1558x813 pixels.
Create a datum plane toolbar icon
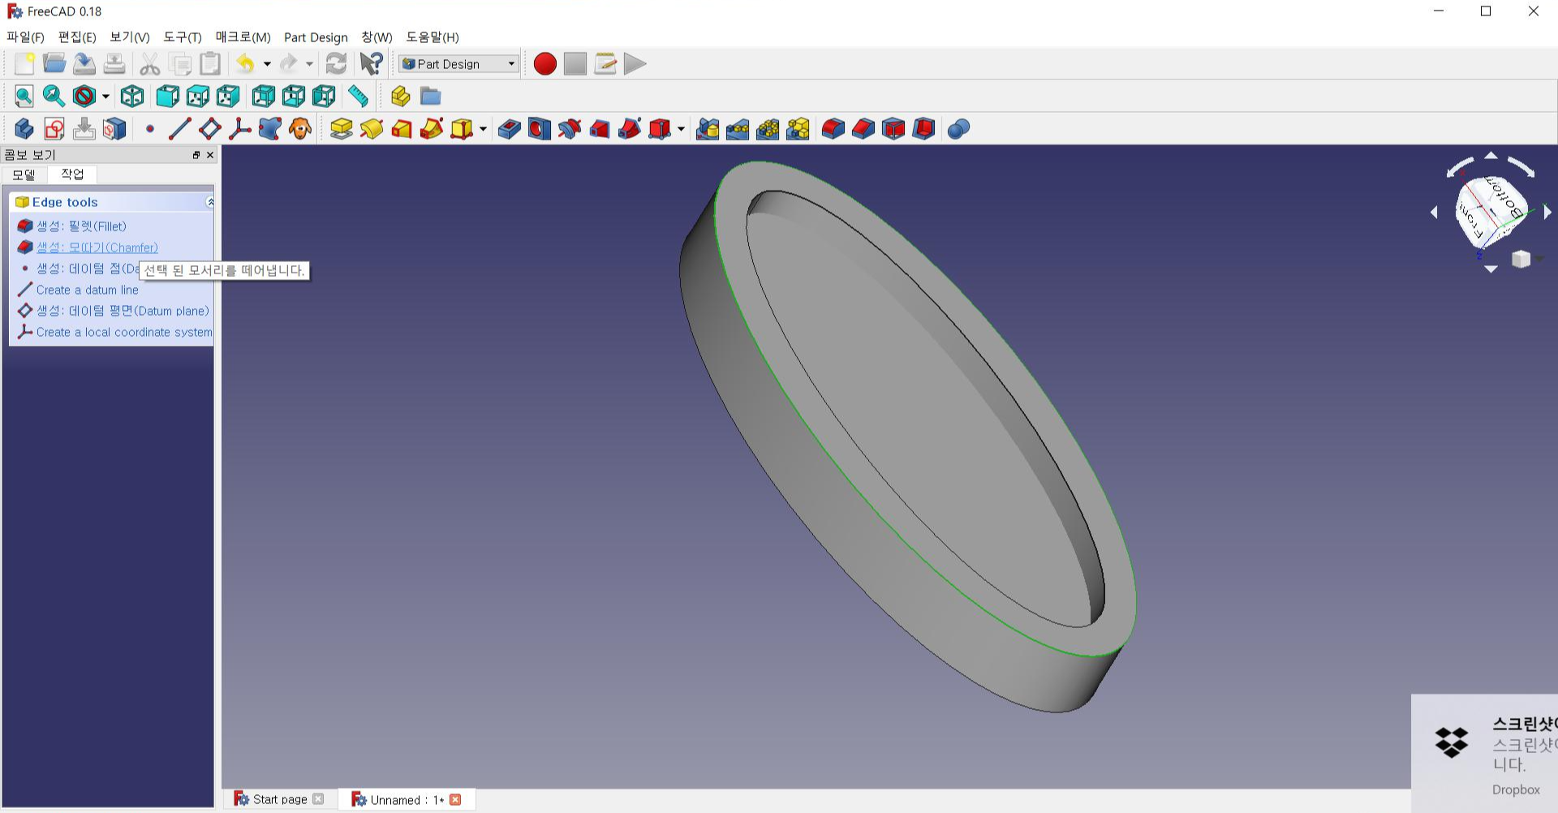(x=209, y=128)
